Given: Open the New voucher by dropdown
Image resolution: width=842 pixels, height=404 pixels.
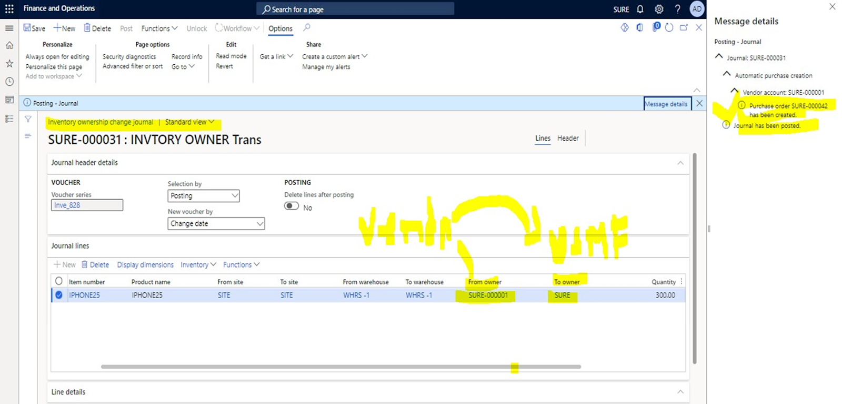Looking at the screenshot, I should 216,223.
